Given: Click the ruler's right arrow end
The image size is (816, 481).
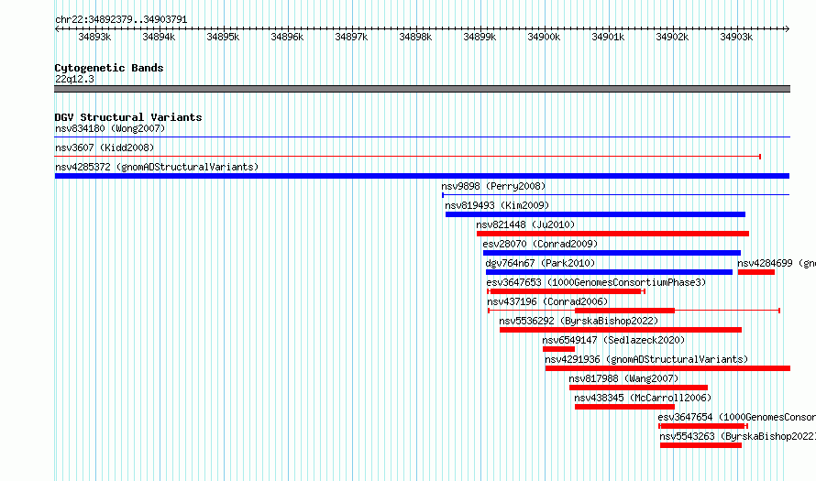Looking at the screenshot, I should 787,29.
